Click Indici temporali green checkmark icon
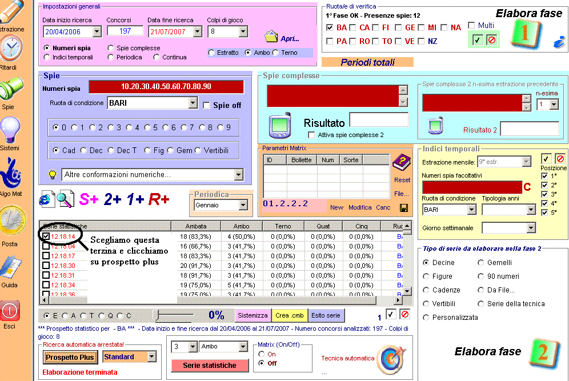The height and width of the screenshot is (381, 569). coord(546,159)
